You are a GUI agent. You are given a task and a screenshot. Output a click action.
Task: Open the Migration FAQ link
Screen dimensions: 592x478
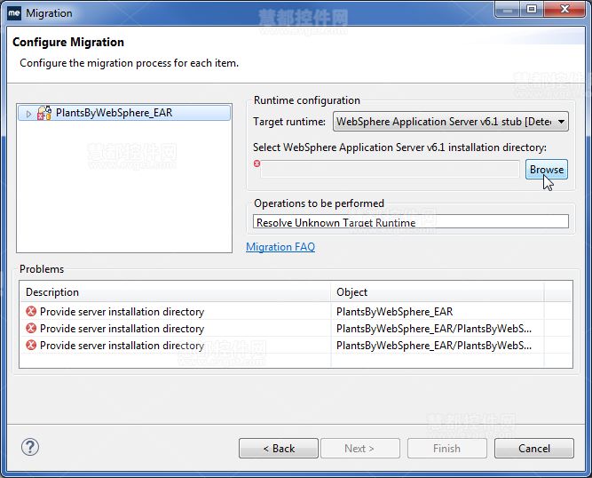click(x=280, y=247)
